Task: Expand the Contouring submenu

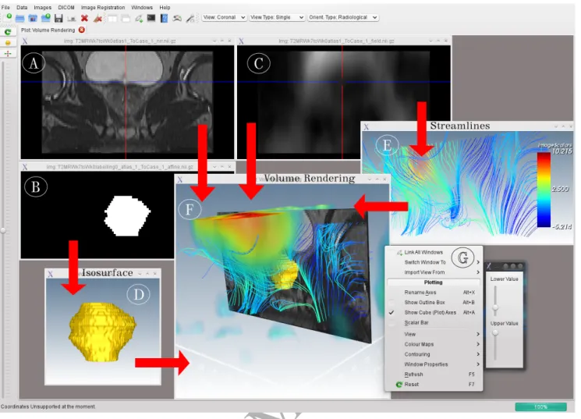Action: point(434,354)
